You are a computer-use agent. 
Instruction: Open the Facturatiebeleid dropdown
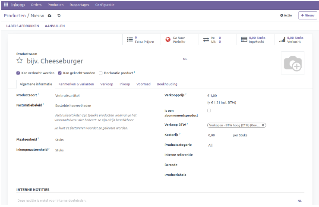[x=86, y=105]
